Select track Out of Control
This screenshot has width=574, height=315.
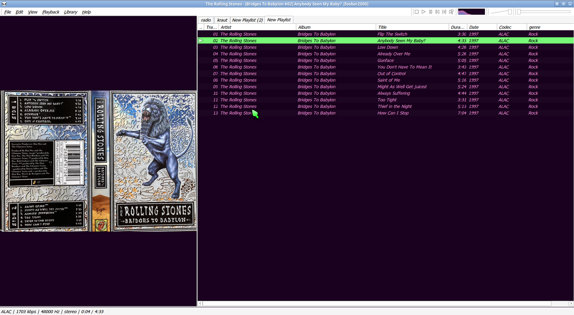[x=385, y=73]
